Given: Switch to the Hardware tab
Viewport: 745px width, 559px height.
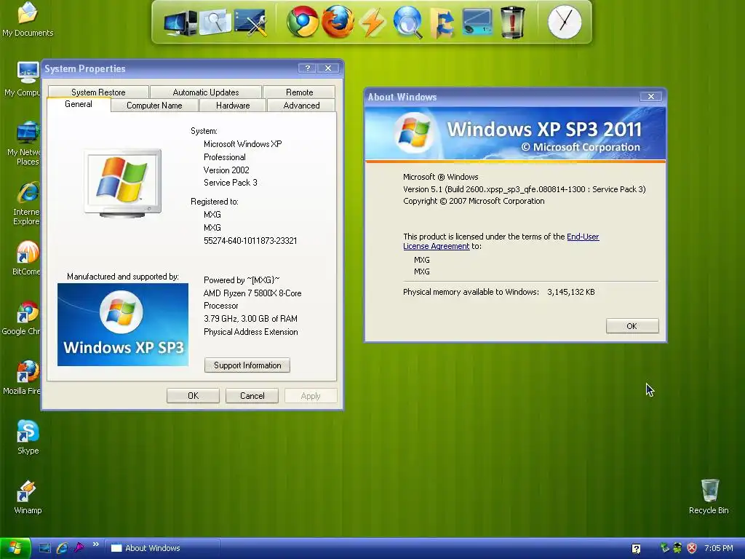Looking at the screenshot, I should 233,106.
